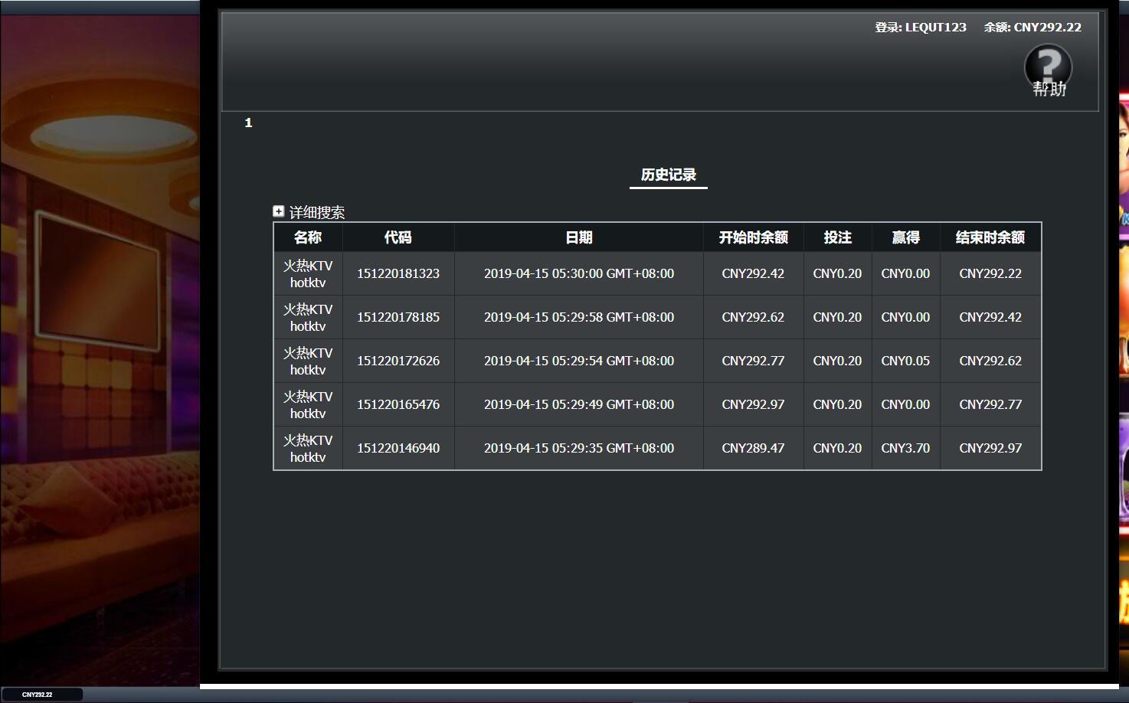
Task: Click the 登录: LEQUT123 login label
Action: 921,28
